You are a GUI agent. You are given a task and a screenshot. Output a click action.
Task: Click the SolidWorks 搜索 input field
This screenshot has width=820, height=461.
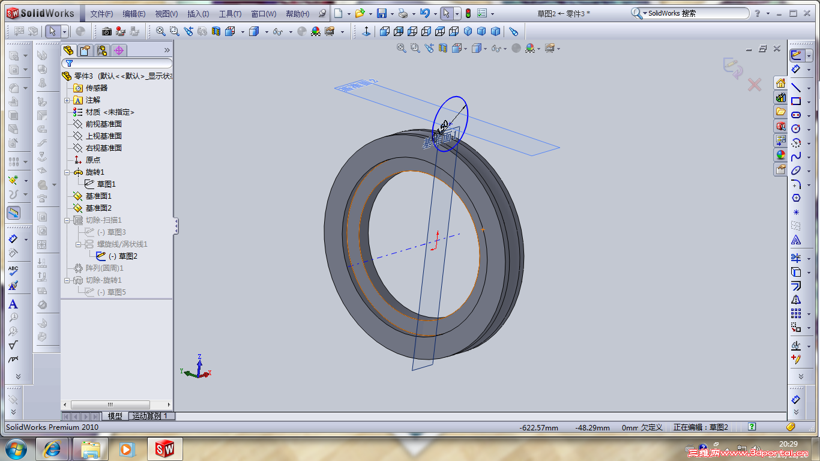tap(696, 13)
